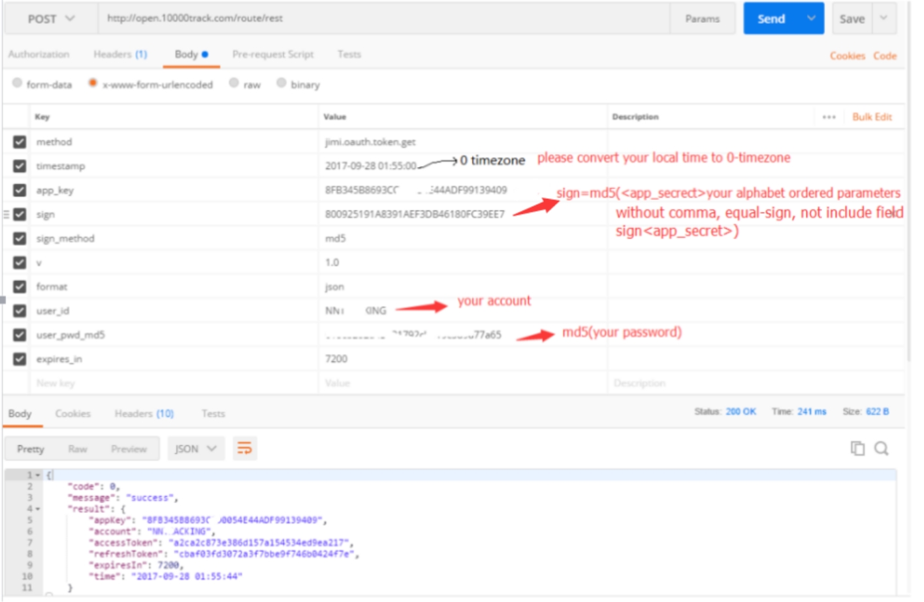Select the form-data radio option
This screenshot has height=602, width=924.
tap(17, 83)
